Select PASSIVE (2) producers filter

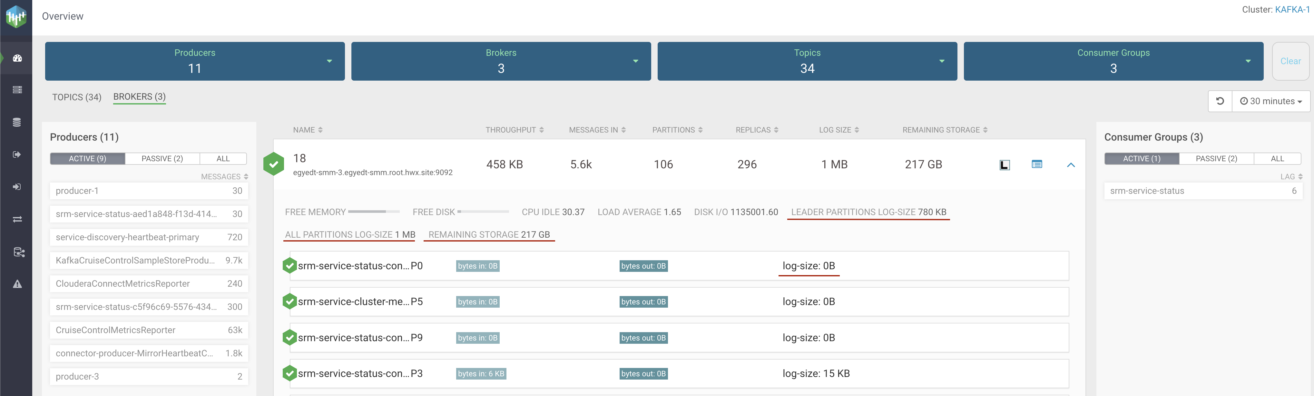tap(162, 159)
